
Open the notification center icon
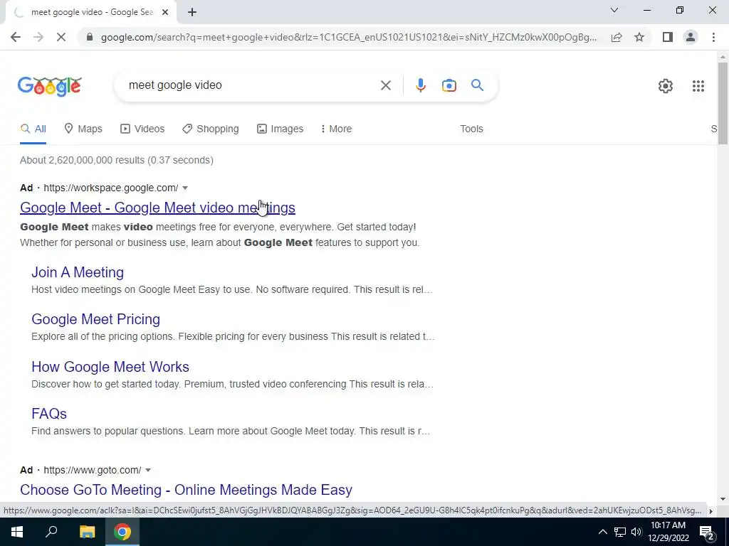click(x=708, y=532)
